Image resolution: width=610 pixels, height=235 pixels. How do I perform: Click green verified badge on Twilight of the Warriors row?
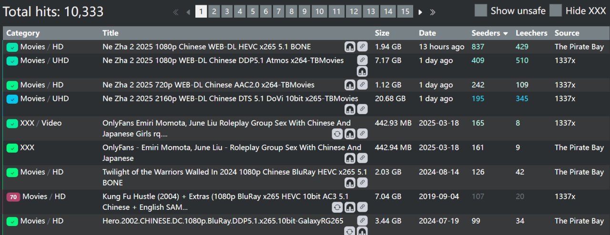pyautogui.click(x=12, y=172)
